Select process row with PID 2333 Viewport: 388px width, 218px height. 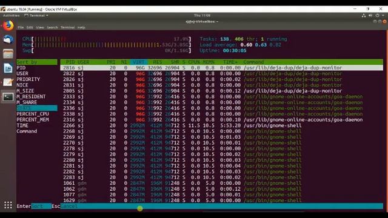click(222, 97)
